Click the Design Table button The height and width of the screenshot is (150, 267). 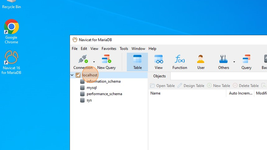click(x=191, y=86)
